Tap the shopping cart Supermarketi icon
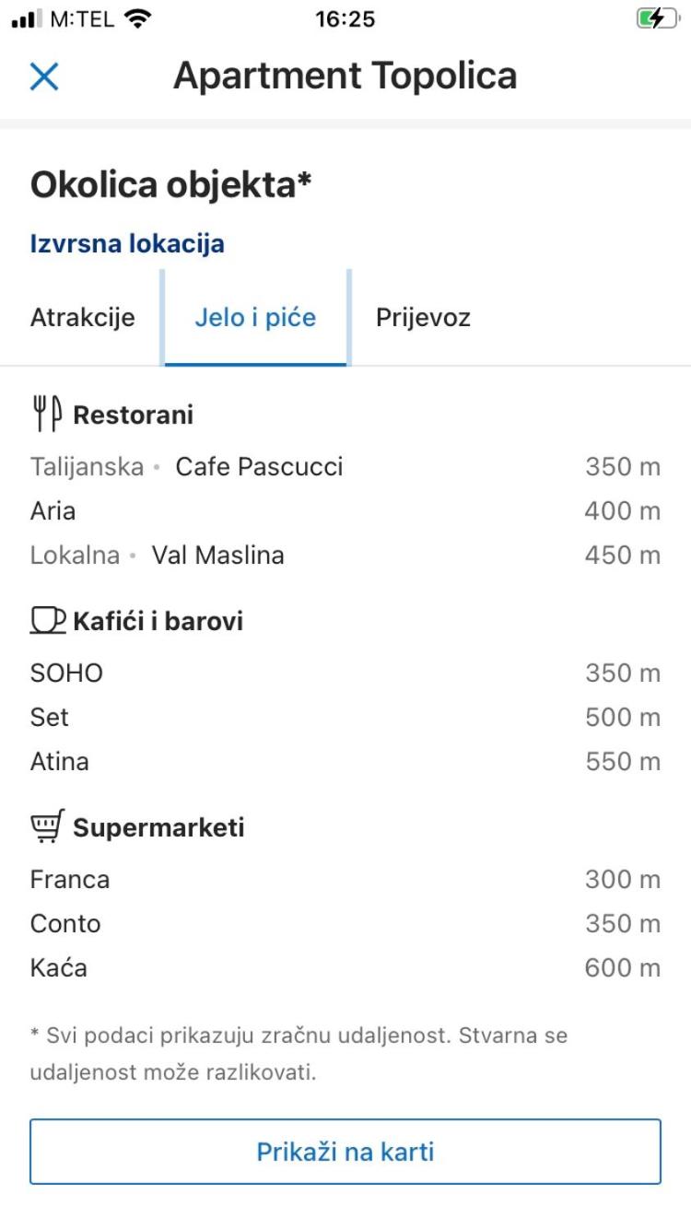Image resolution: width=691 pixels, height=1229 pixels. pyautogui.click(x=48, y=826)
